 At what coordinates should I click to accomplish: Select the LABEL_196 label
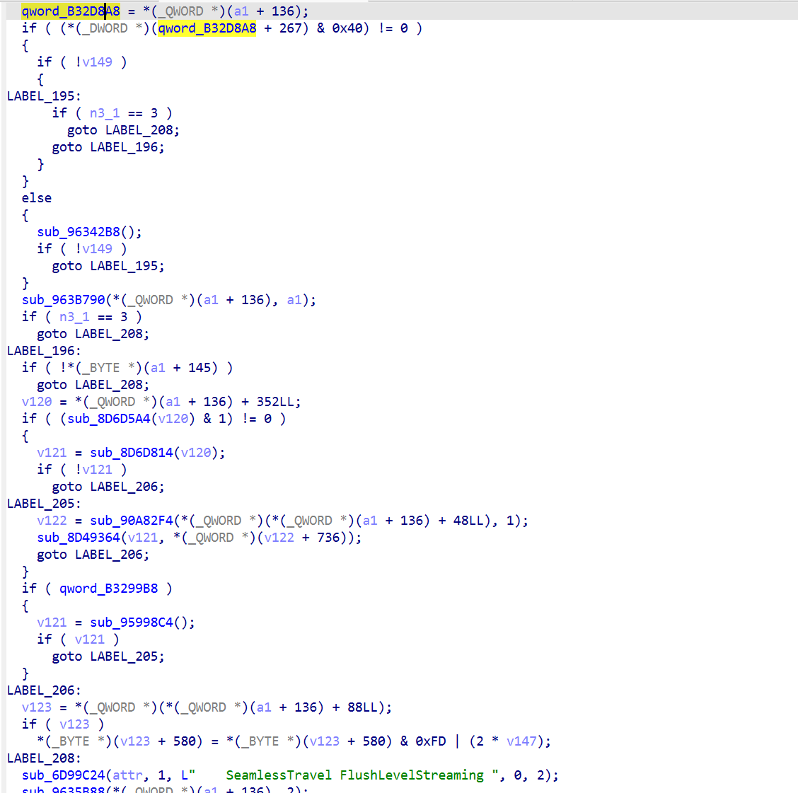[37, 350]
